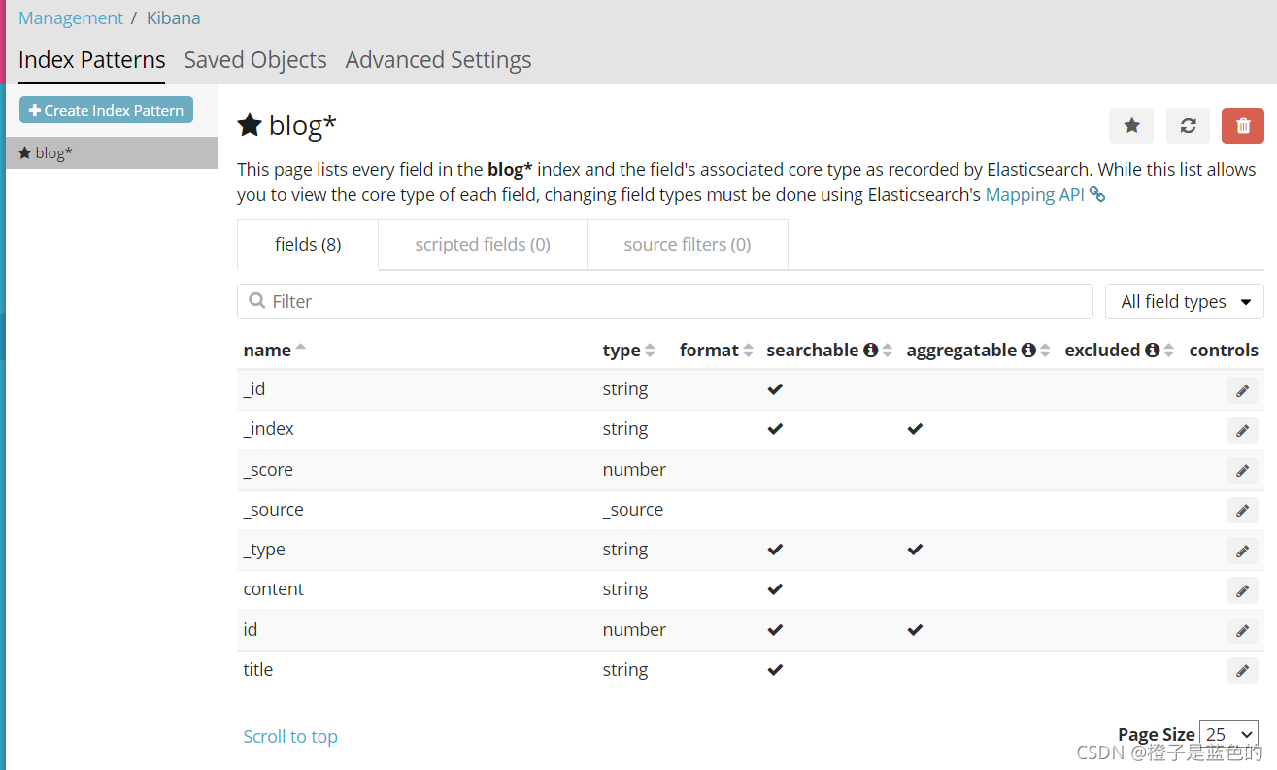
Task: Click the _index field name
Action: 269,429
